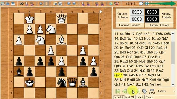Open the globe online icon
The image size is (177, 99).
click(111, 4)
